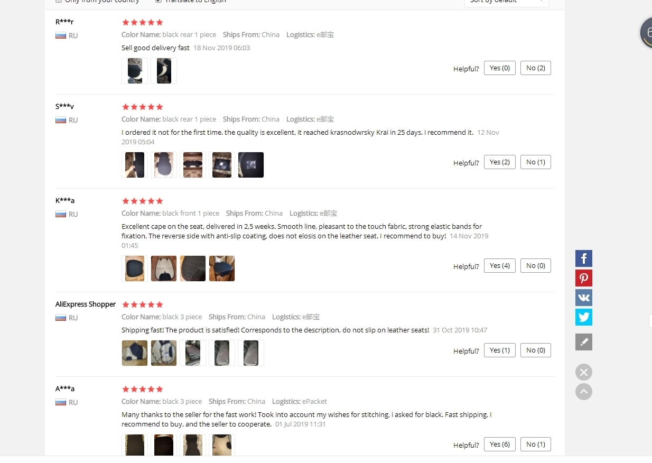This screenshot has width=652, height=463.
Task: Click the Russian flag beside K***a
Action: point(60,214)
